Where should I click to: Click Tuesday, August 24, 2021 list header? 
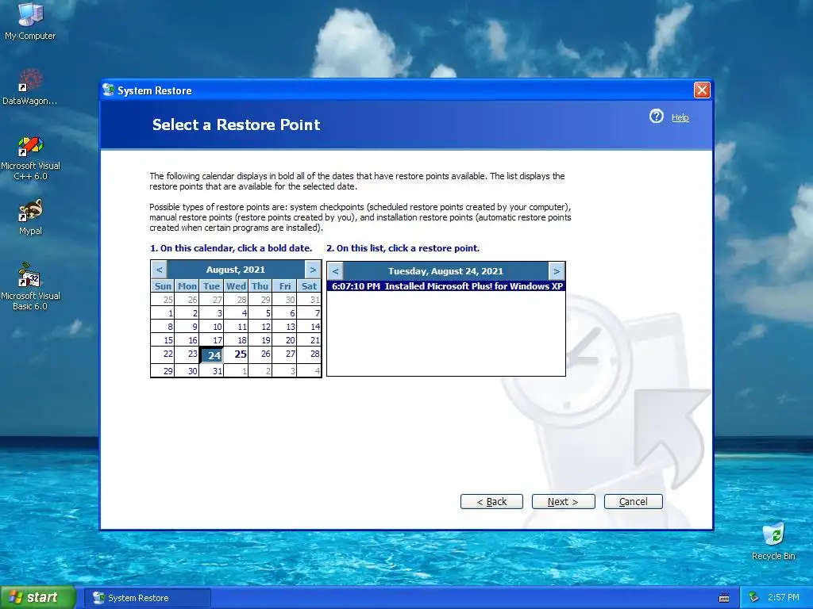click(446, 271)
